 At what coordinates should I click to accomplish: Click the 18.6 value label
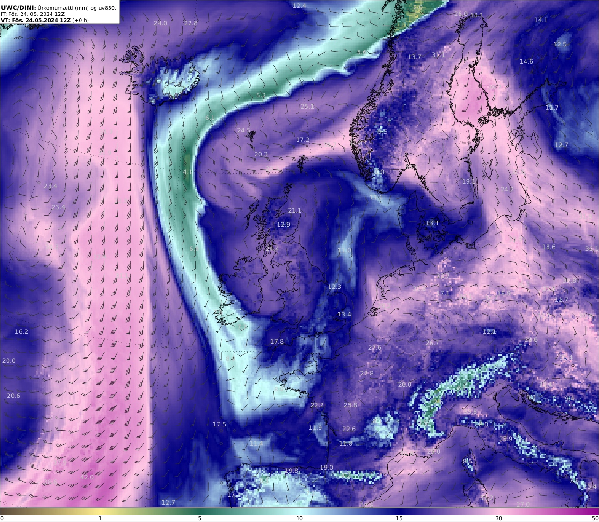coord(549,247)
